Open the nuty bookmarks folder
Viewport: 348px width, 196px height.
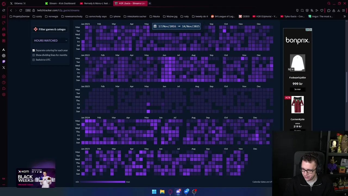click(184, 16)
